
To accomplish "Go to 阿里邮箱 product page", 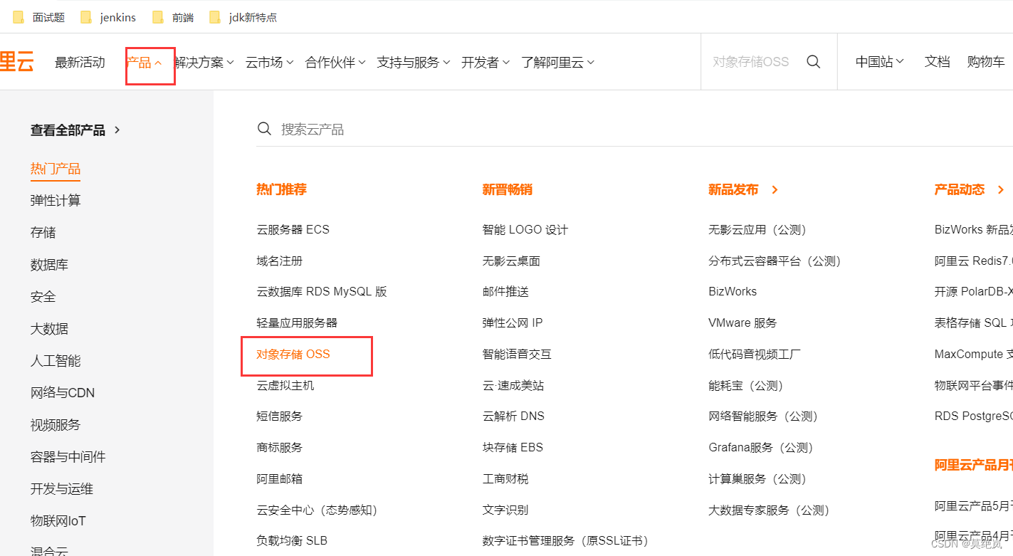I will (x=280, y=478).
